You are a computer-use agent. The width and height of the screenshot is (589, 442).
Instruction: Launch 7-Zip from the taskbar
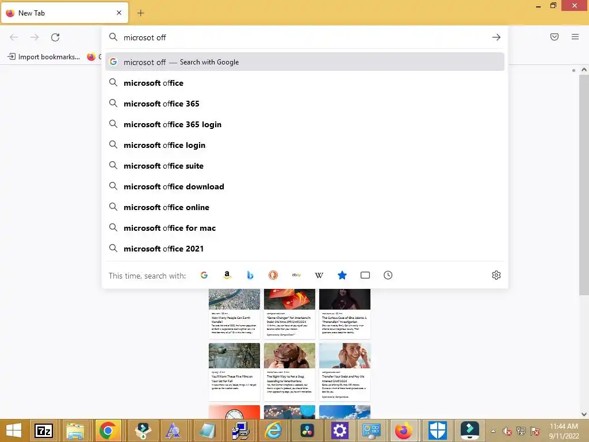pyautogui.click(x=44, y=430)
